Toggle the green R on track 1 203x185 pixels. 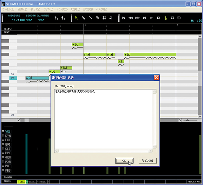click(x=27, y=182)
